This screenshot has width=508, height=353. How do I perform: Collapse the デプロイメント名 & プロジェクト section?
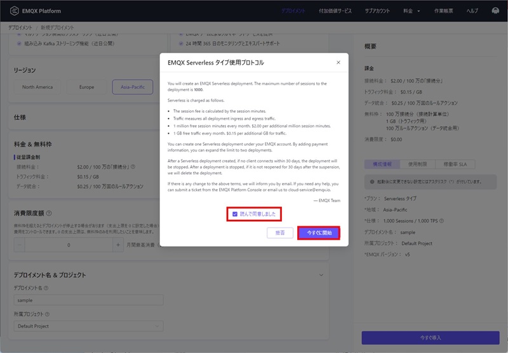pos(321,275)
